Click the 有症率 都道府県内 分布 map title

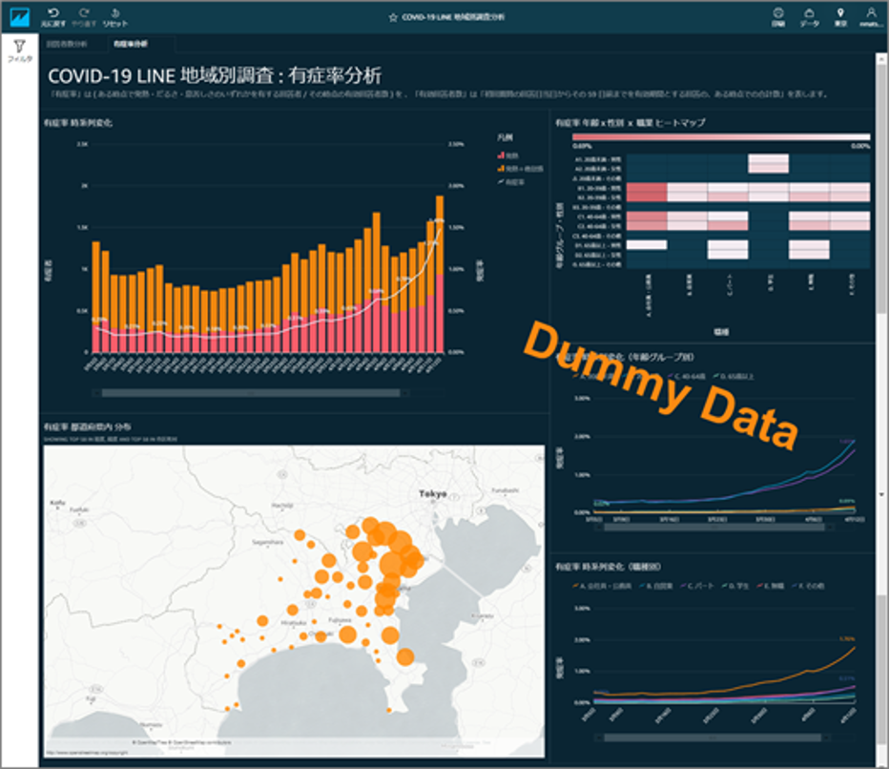point(88,426)
